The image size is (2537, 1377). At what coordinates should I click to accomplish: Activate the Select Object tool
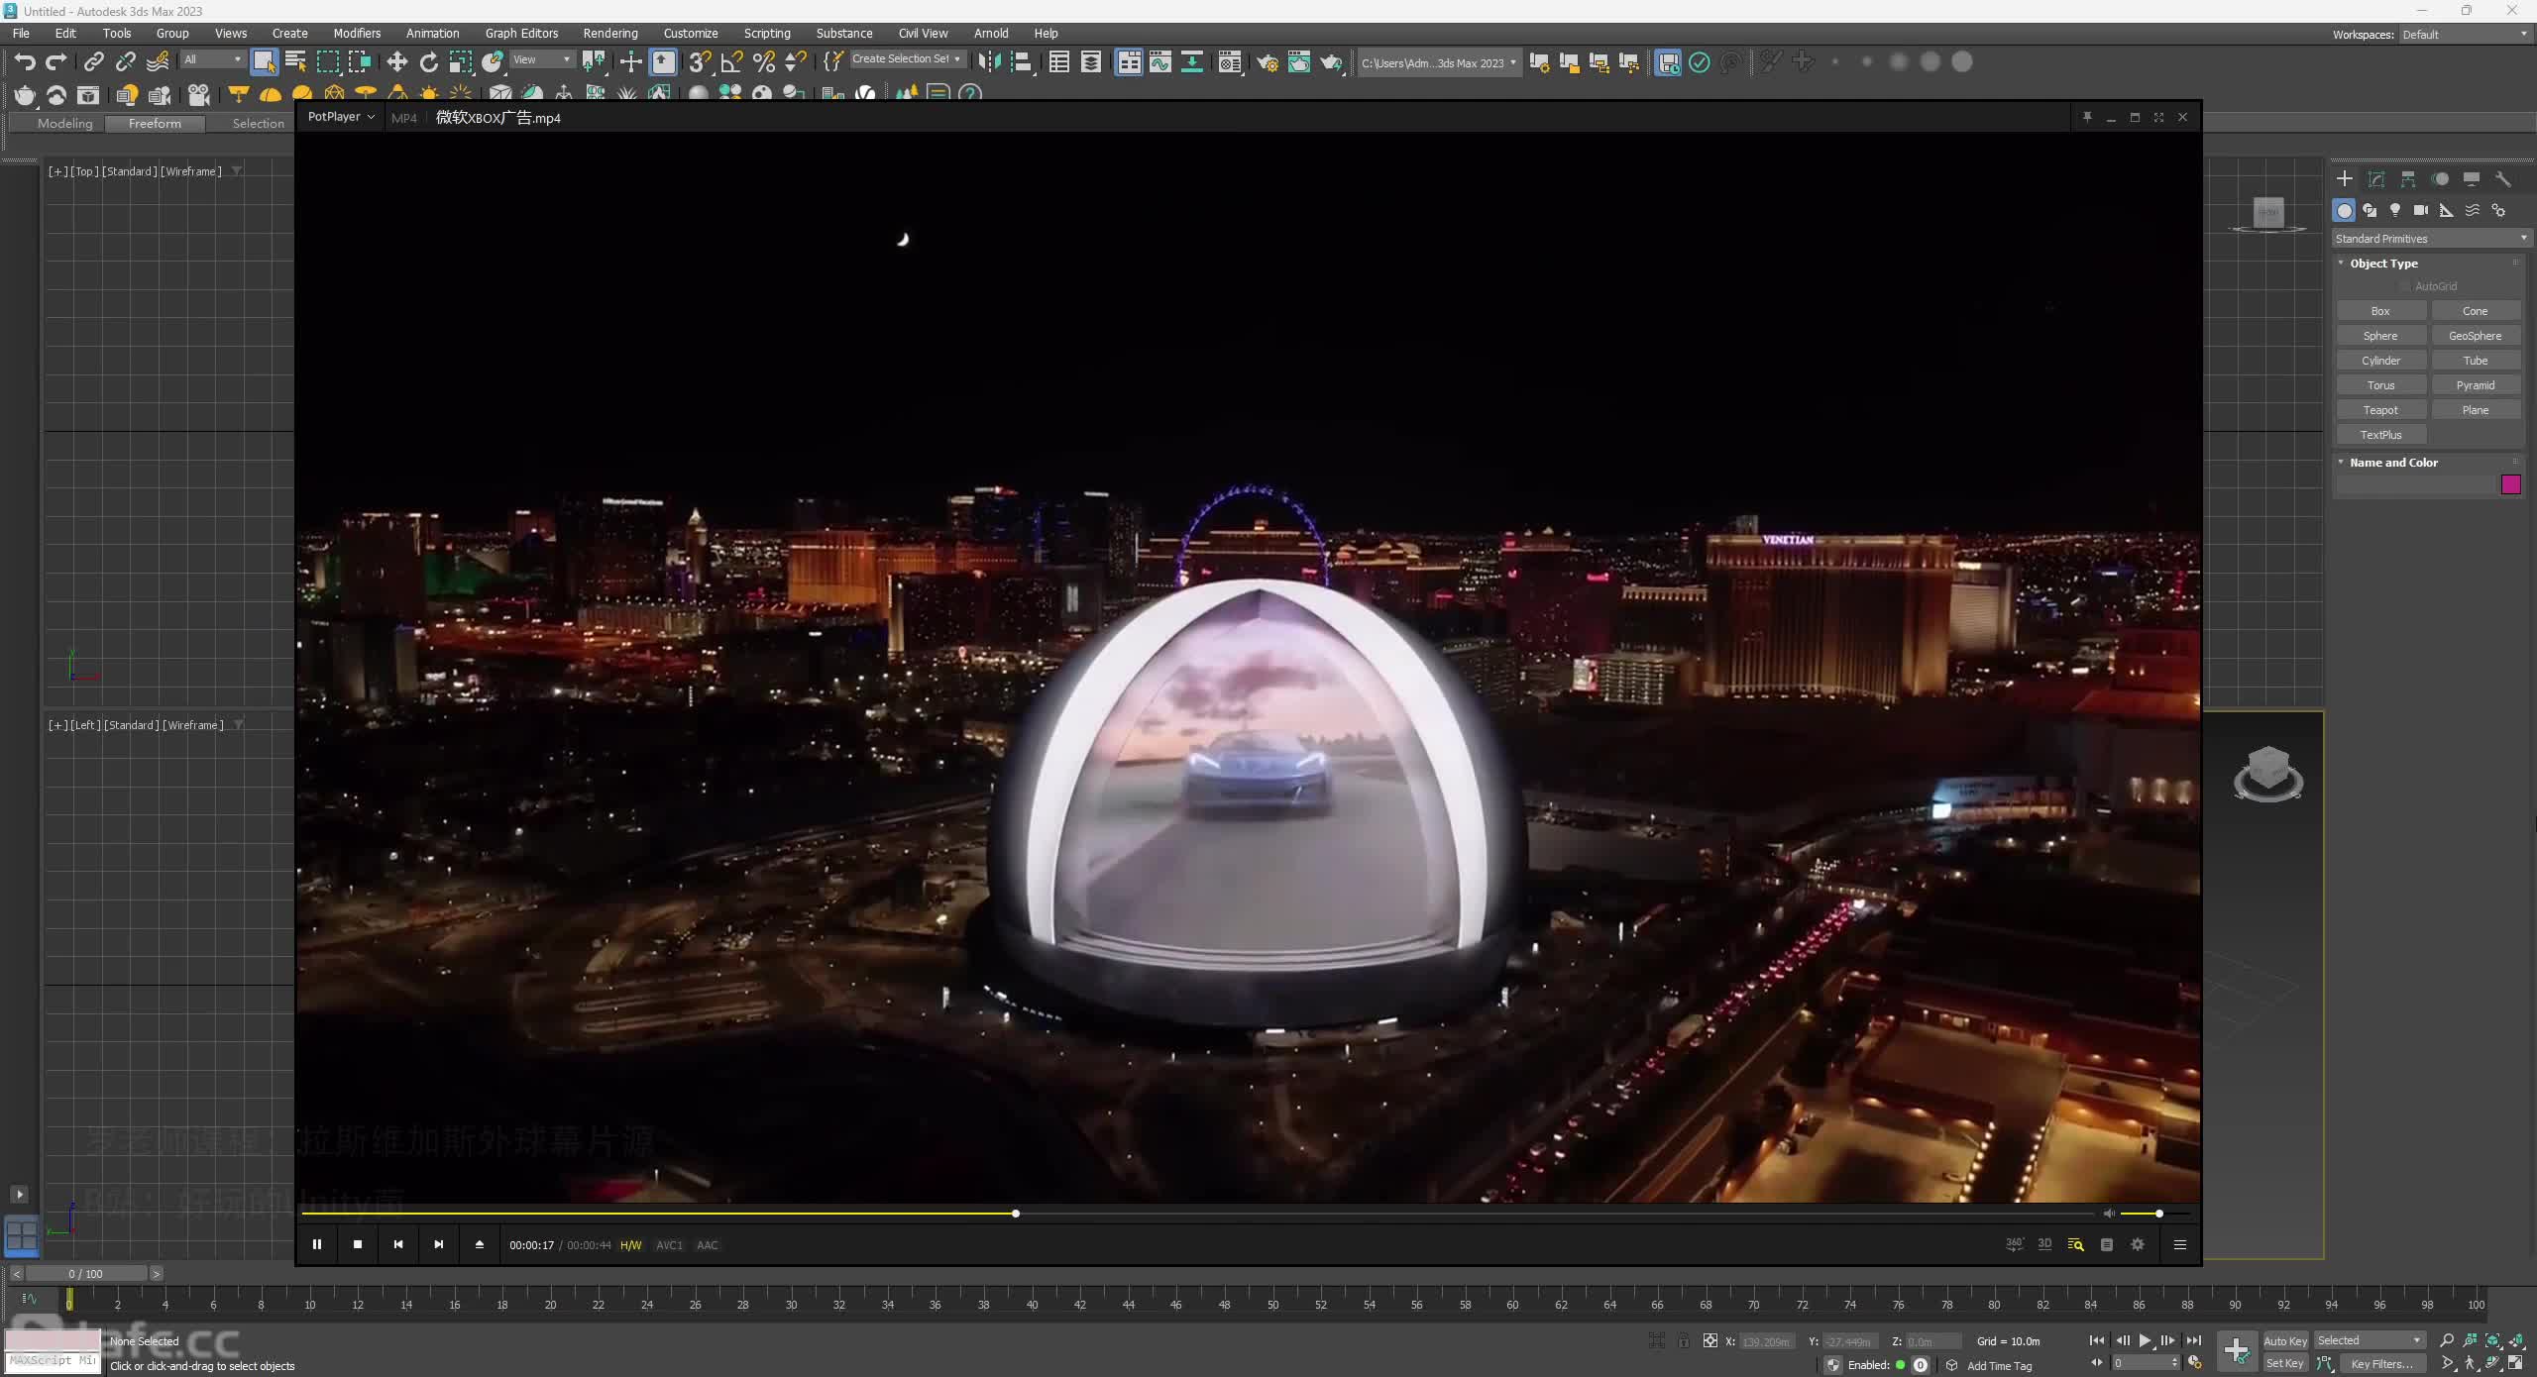pyautogui.click(x=264, y=61)
